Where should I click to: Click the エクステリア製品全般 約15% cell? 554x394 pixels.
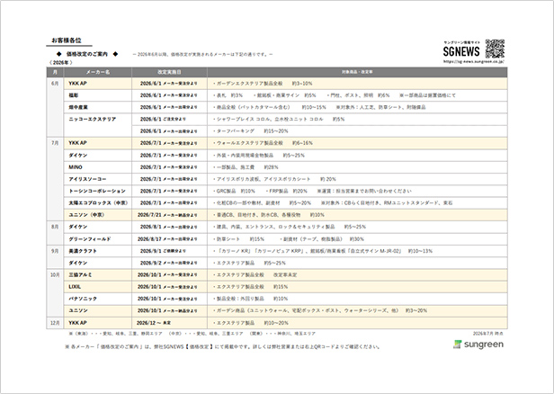(357, 287)
